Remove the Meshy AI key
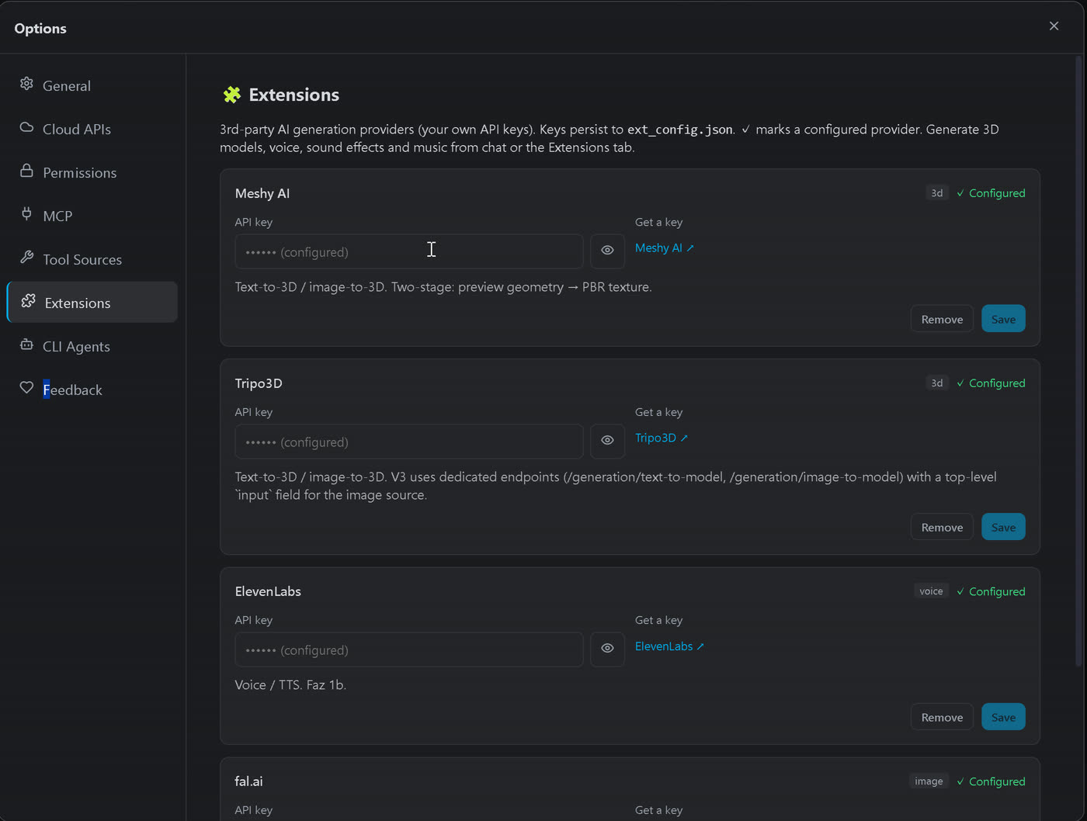 pyautogui.click(x=942, y=319)
